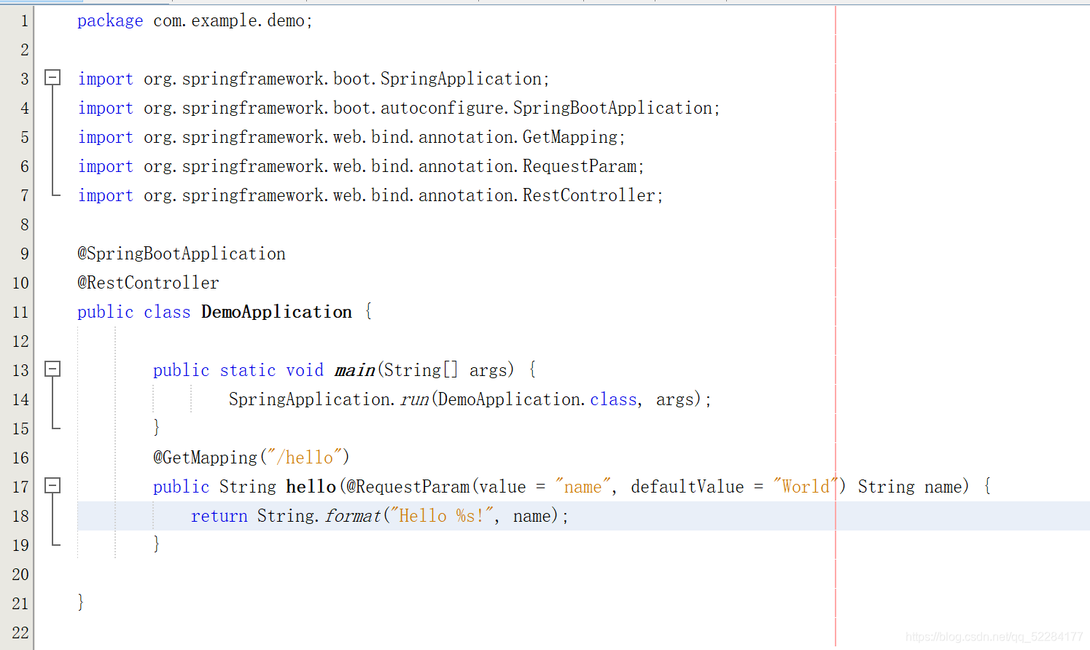Click the closing brace on line 19
The image size is (1090, 650).
pos(156,544)
